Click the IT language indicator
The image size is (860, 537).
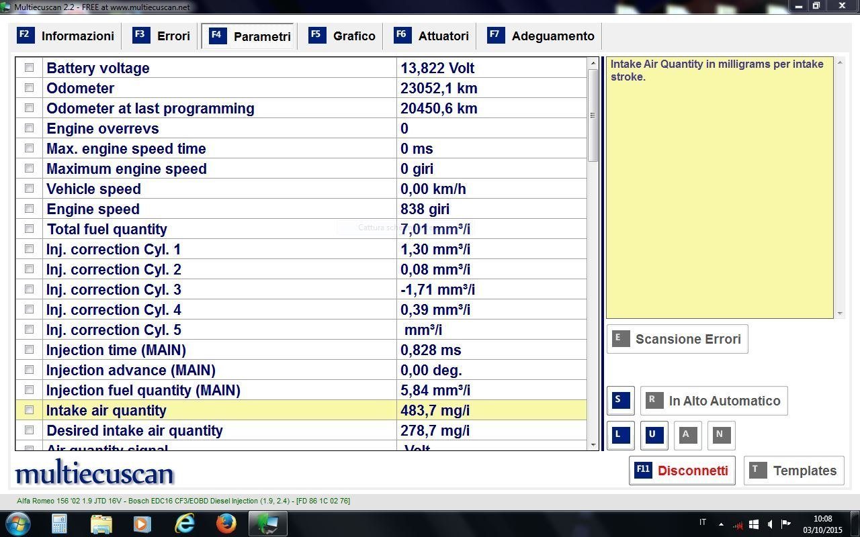703,522
